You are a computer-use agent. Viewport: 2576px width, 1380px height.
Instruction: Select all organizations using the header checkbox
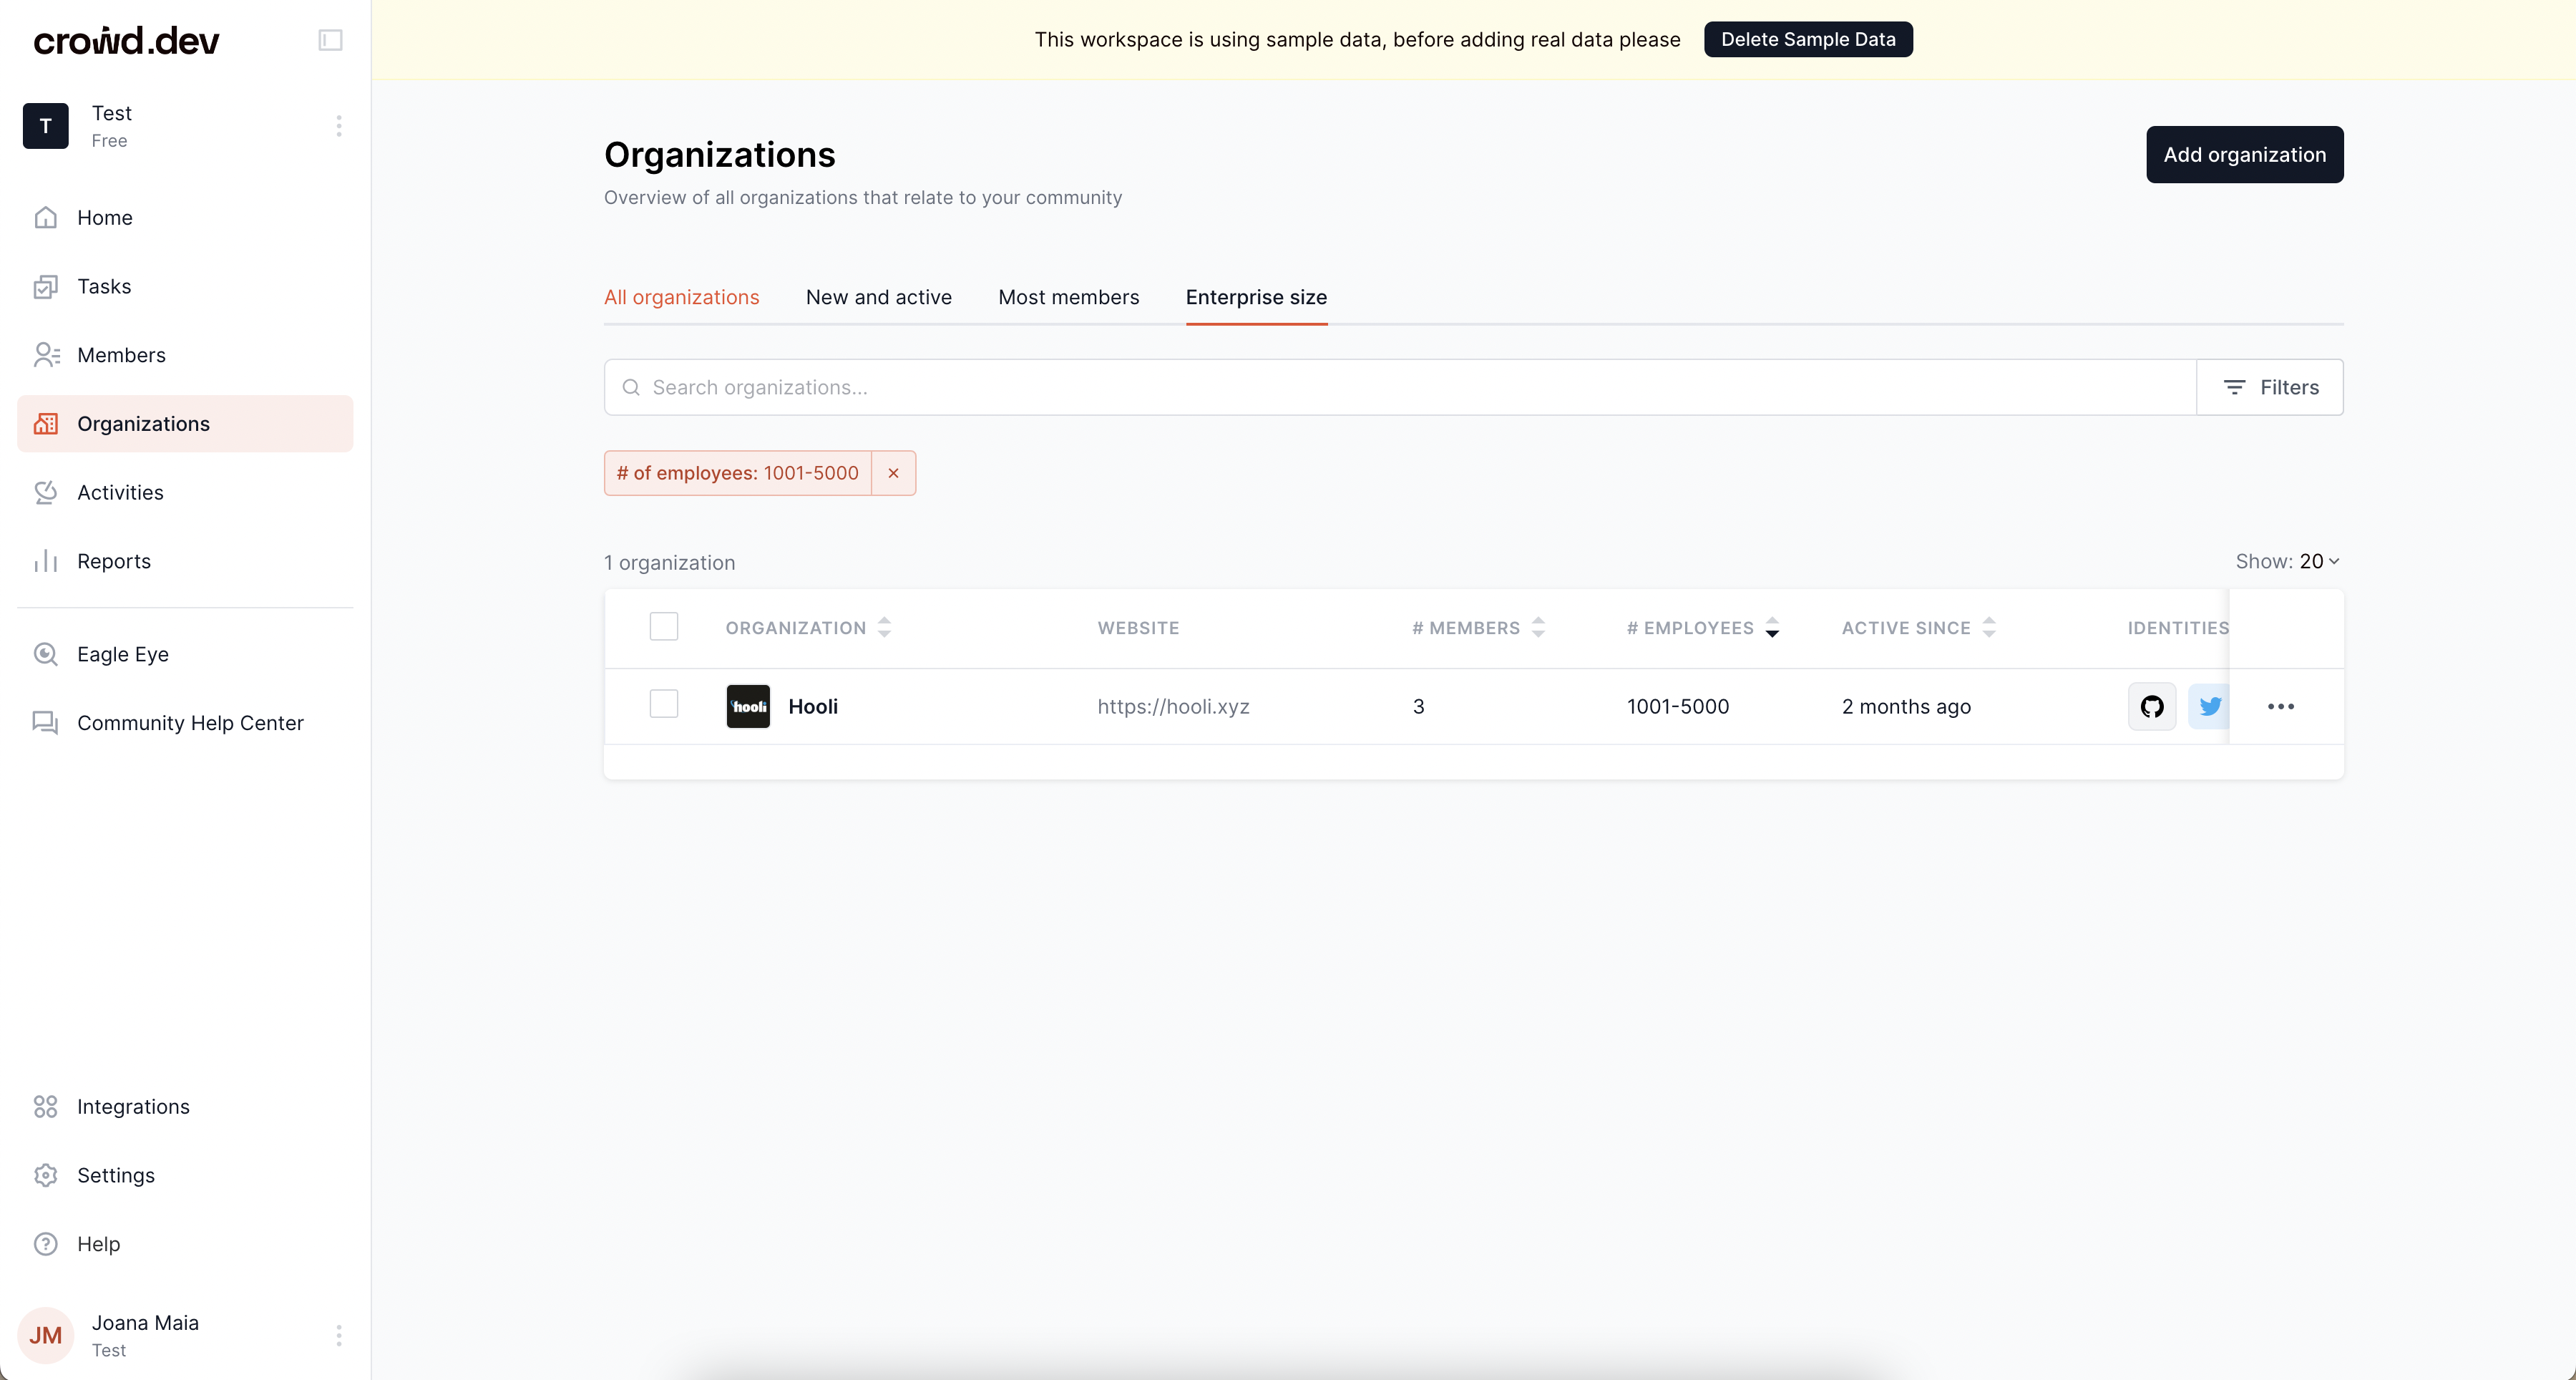coord(664,627)
